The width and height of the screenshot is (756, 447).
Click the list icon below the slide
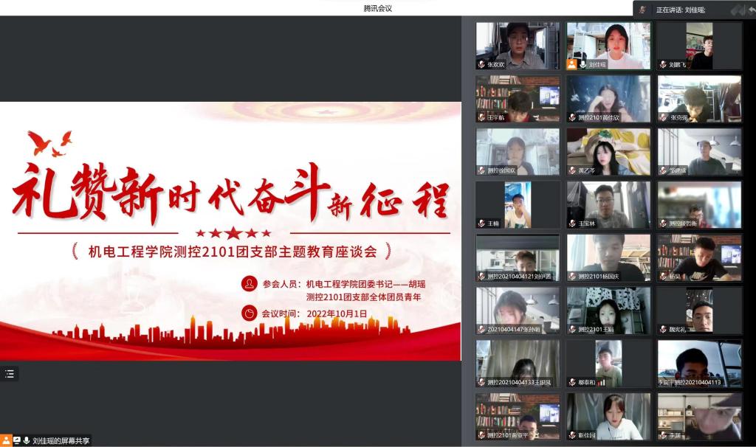(x=10, y=374)
